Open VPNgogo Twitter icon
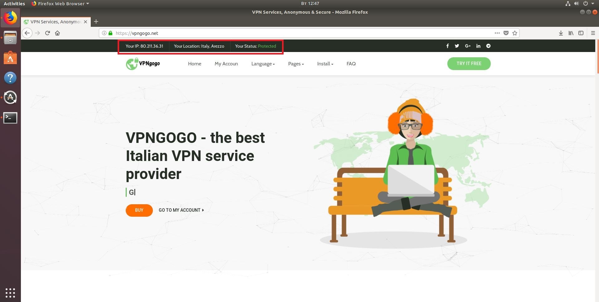 pyautogui.click(x=457, y=46)
